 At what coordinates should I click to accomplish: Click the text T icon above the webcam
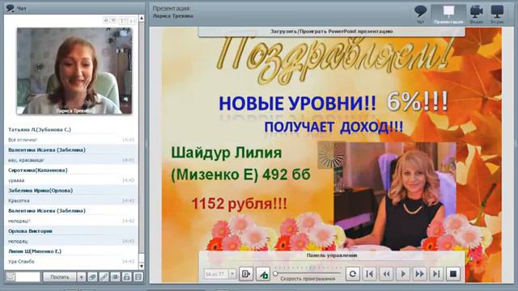coord(122,21)
